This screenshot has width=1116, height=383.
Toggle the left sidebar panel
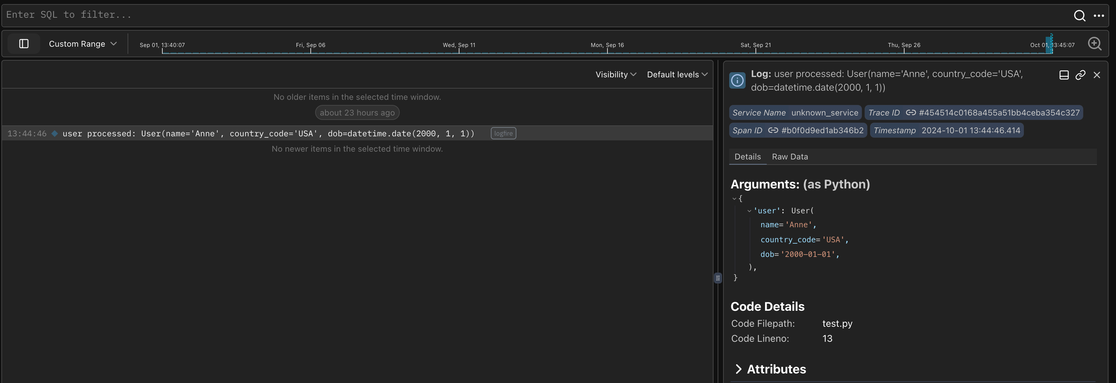pyautogui.click(x=24, y=43)
